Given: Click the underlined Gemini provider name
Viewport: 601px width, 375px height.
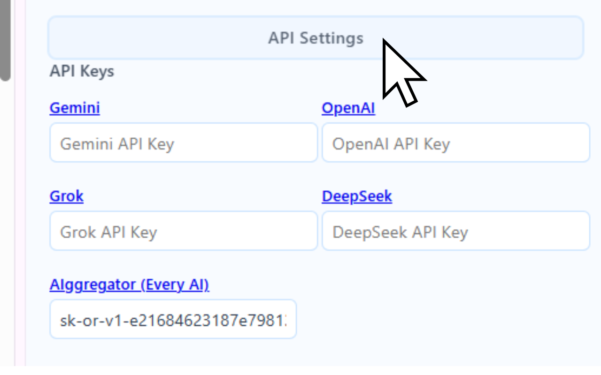Looking at the screenshot, I should pos(75,108).
